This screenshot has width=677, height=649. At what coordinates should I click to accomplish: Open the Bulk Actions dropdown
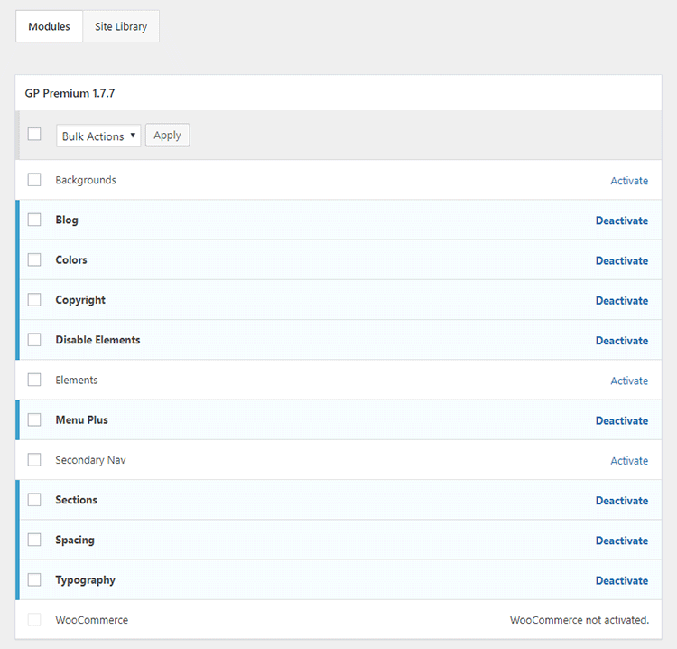[x=98, y=136]
